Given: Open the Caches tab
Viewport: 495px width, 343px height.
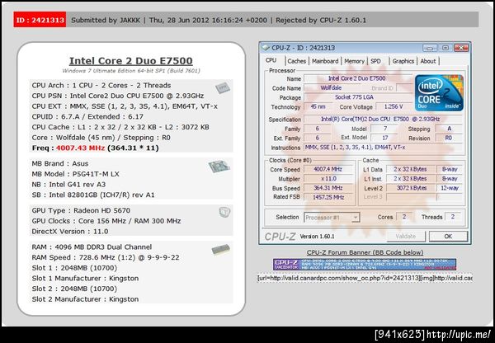Looking at the screenshot, I should coord(297,61).
